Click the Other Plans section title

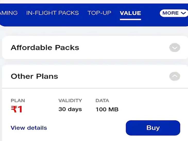(x=34, y=76)
